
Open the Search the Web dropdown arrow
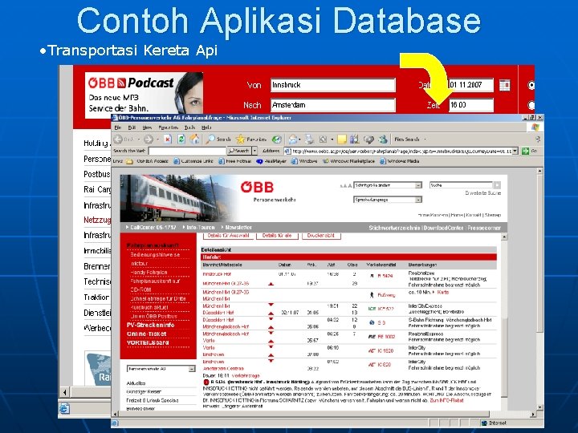click(x=254, y=151)
